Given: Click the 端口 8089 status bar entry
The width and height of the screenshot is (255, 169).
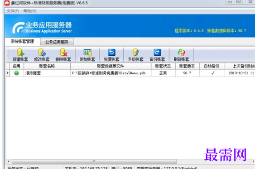Looking at the screenshot, I should coord(121,168).
